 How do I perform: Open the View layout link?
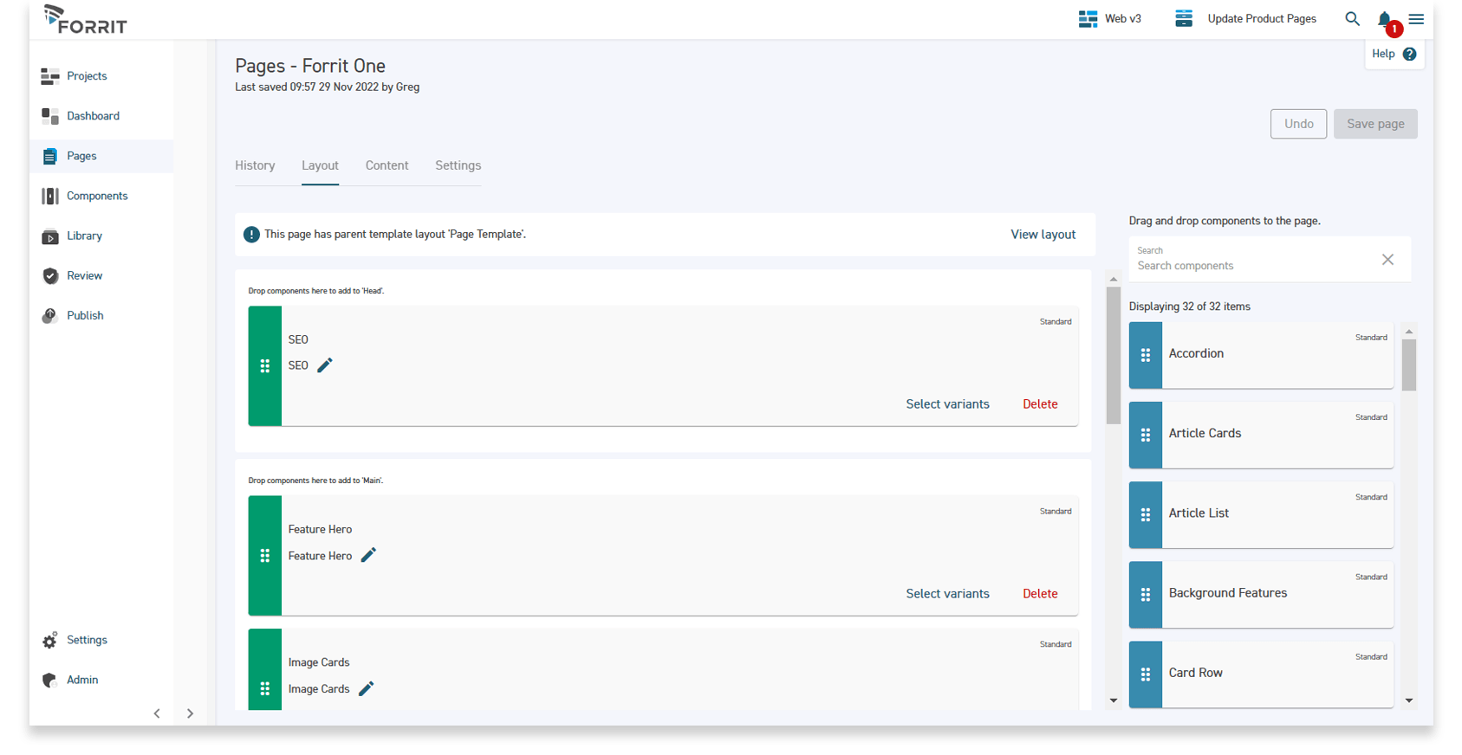pos(1043,235)
